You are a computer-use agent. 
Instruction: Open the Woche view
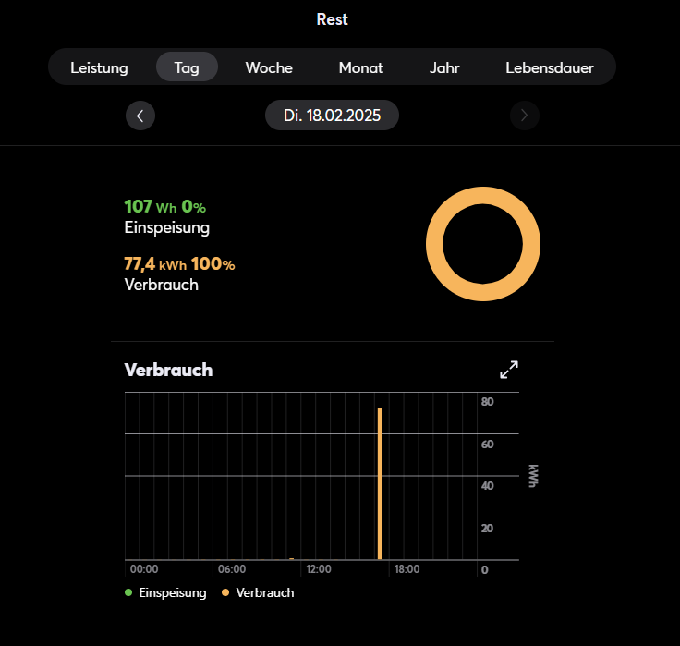click(x=269, y=67)
